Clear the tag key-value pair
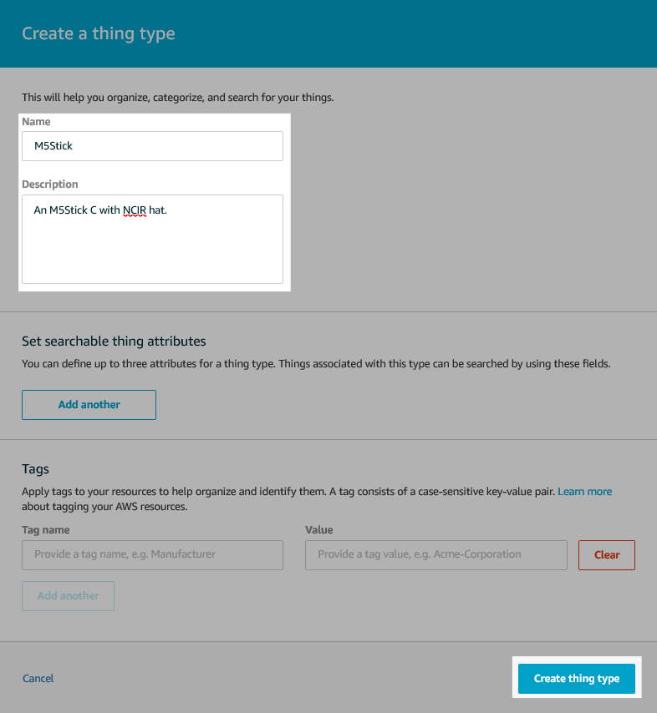657x713 pixels. [606, 554]
